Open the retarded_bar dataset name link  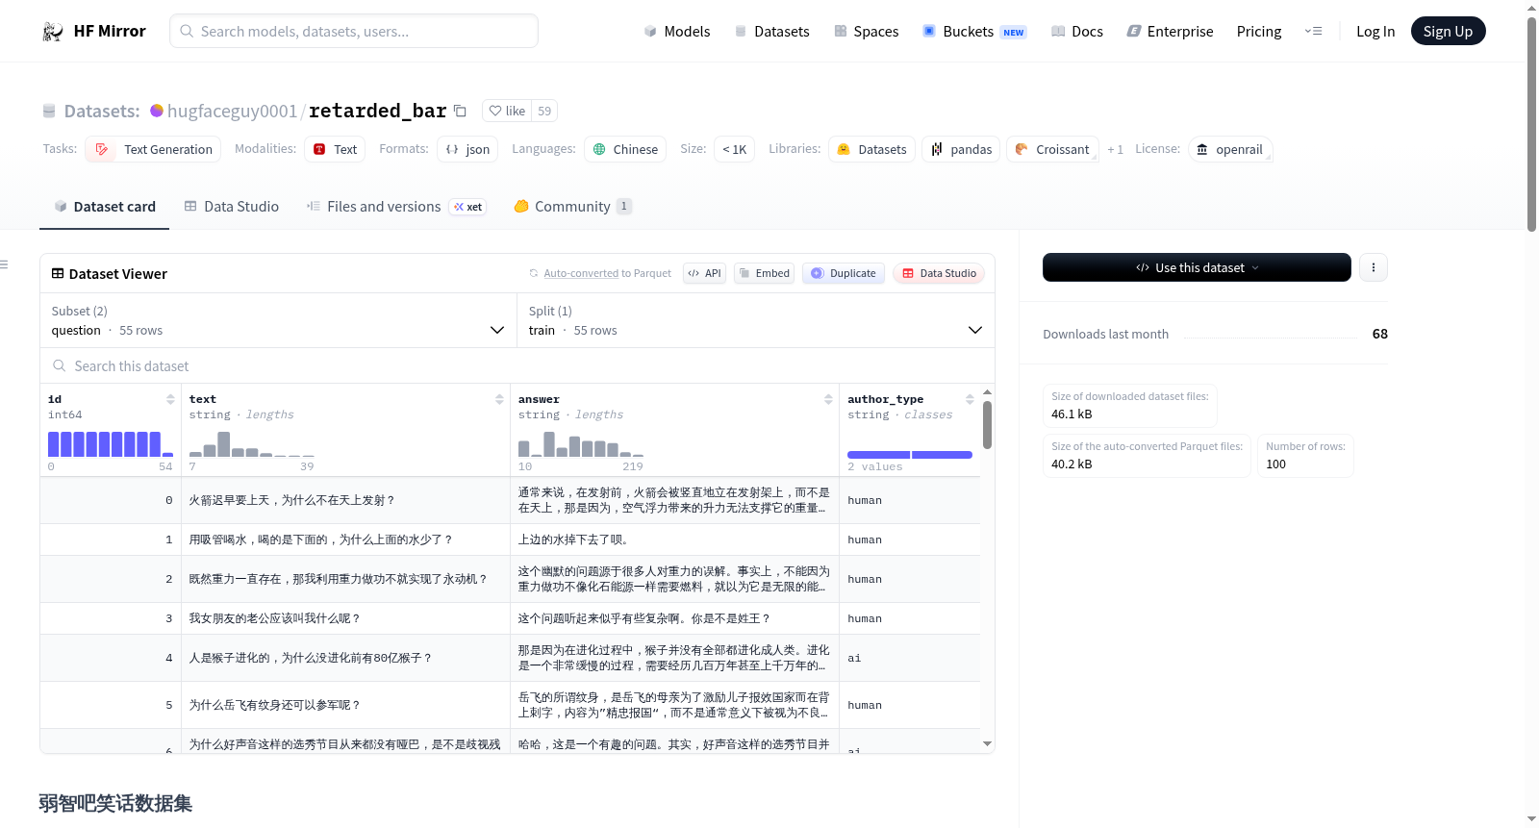pyautogui.click(x=377, y=111)
